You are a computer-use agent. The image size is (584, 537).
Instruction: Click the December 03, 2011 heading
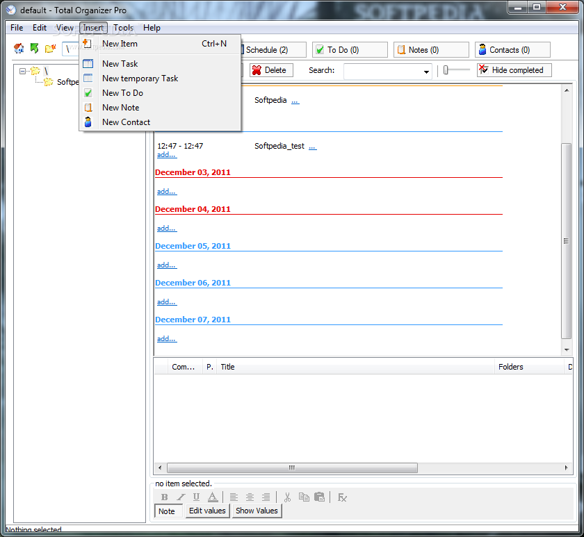pyautogui.click(x=193, y=172)
